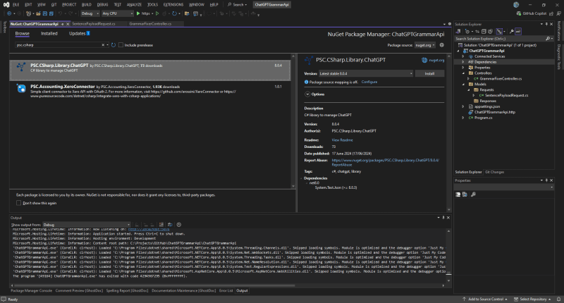Open NuGet package source settings gear
564x303 pixels.
[442, 45]
